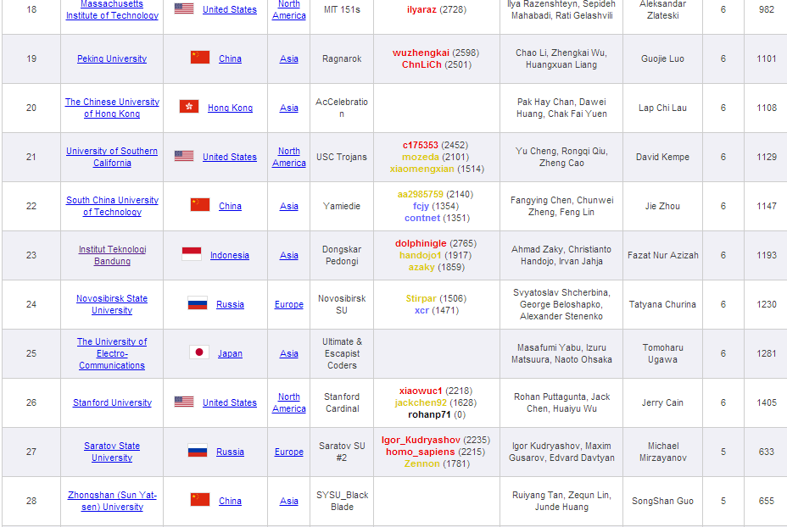787x527 pixels.
Task: Click the Indonesia flag icon
Action: tap(192, 254)
